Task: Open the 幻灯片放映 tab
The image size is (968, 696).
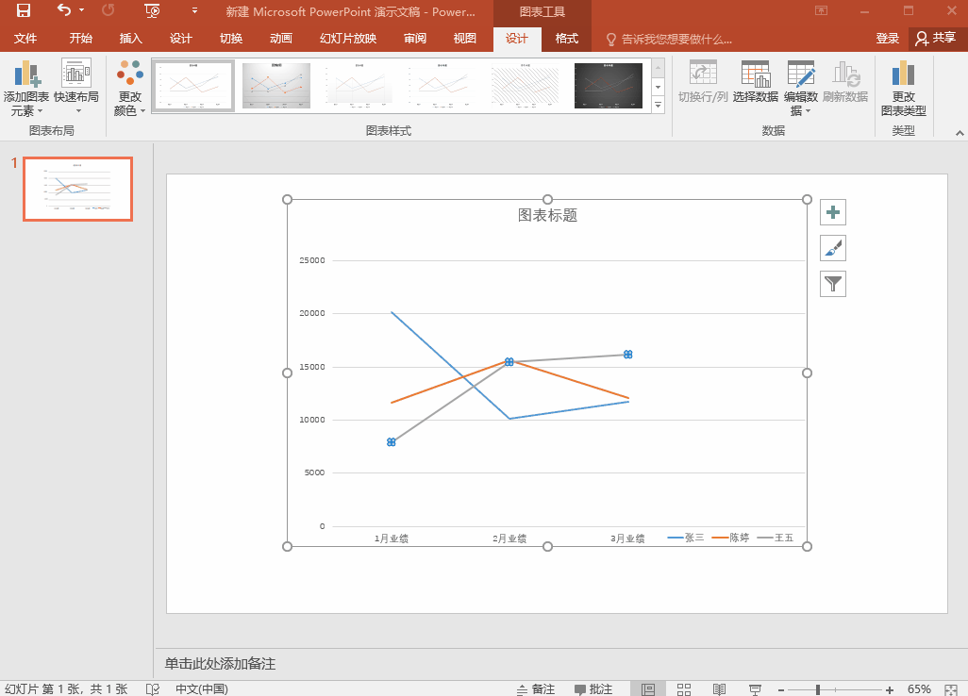Action: point(348,39)
